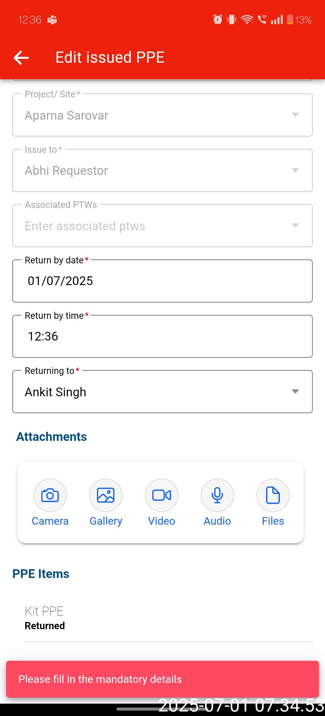The width and height of the screenshot is (325, 716).
Task: Open Gallery attachment picker
Action: coord(106,495)
